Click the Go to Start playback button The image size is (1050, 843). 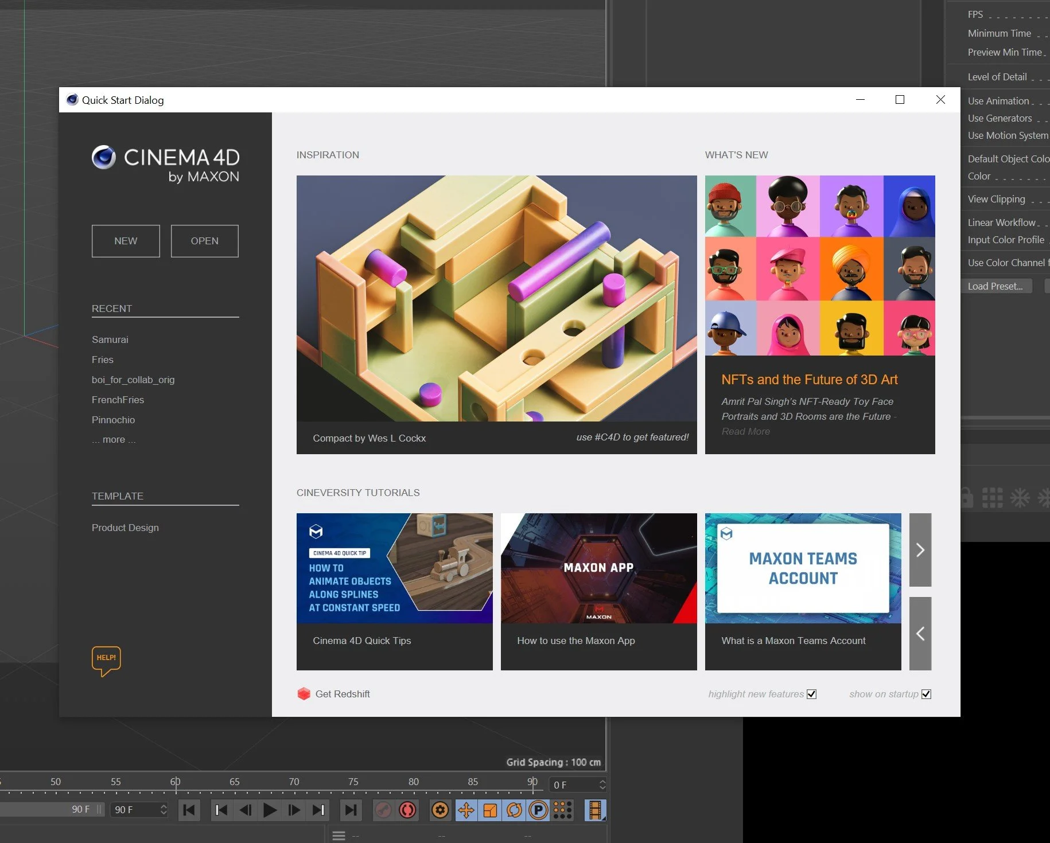coord(189,810)
